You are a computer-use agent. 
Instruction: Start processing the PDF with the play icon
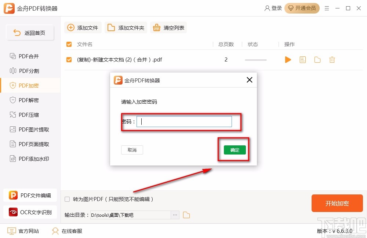click(x=288, y=59)
